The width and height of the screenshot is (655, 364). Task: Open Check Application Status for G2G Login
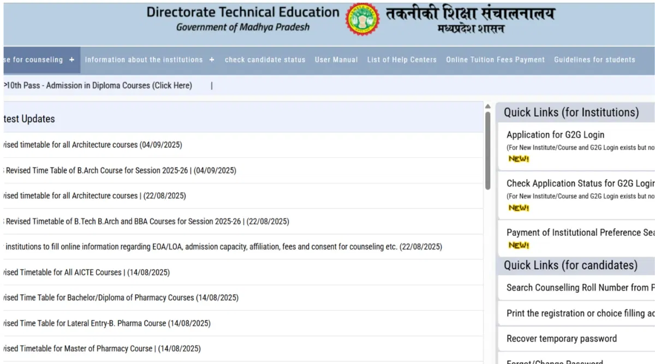click(x=581, y=183)
